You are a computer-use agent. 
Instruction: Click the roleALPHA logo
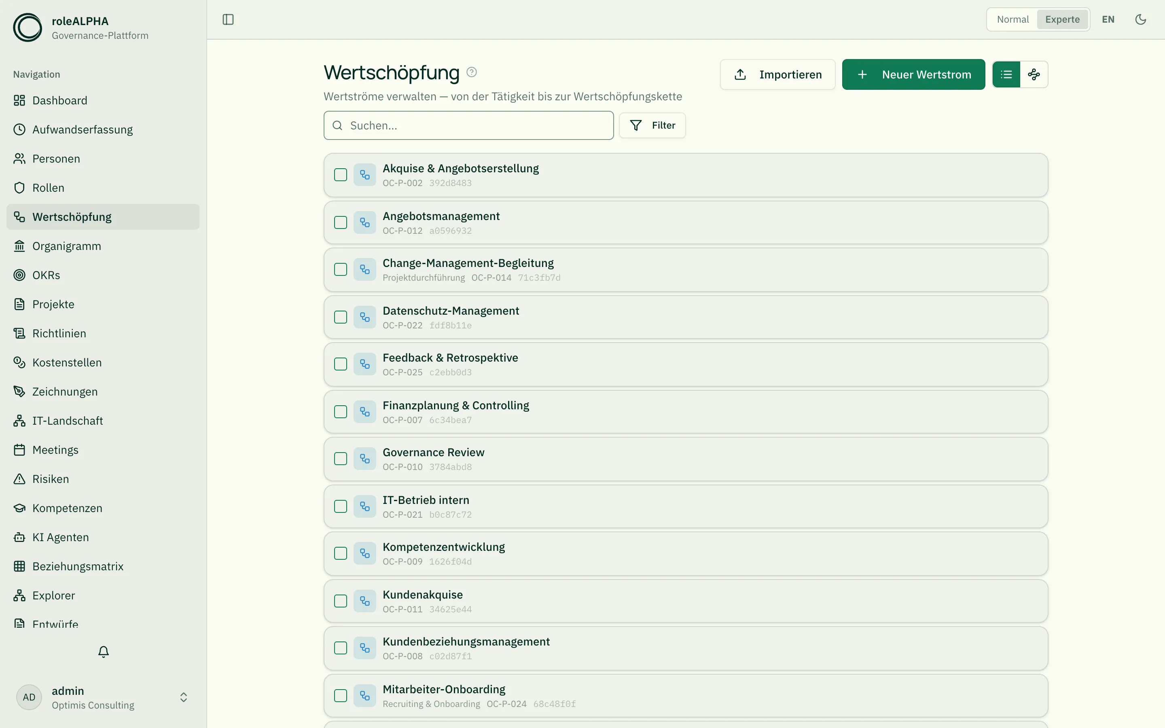tap(28, 28)
